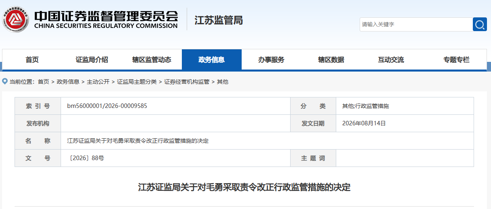Click the large centered article heading
Image resolution: width=491 pixels, height=209 pixels.
pos(244,187)
